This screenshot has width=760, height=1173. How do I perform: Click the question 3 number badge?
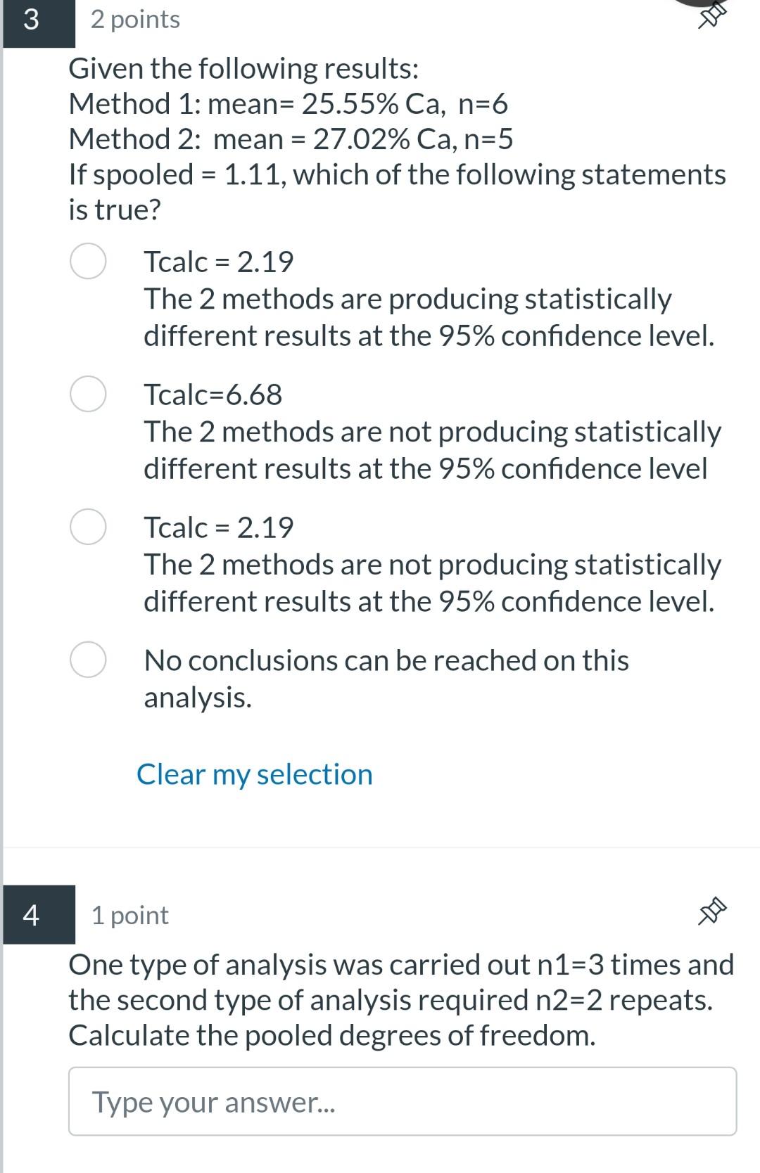(x=32, y=19)
